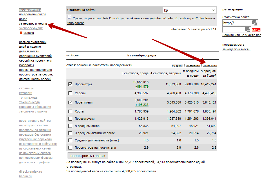Screen dimensions: 261x179
Task: Click the question mark help icon near Срезы
Action: coord(69,17)
